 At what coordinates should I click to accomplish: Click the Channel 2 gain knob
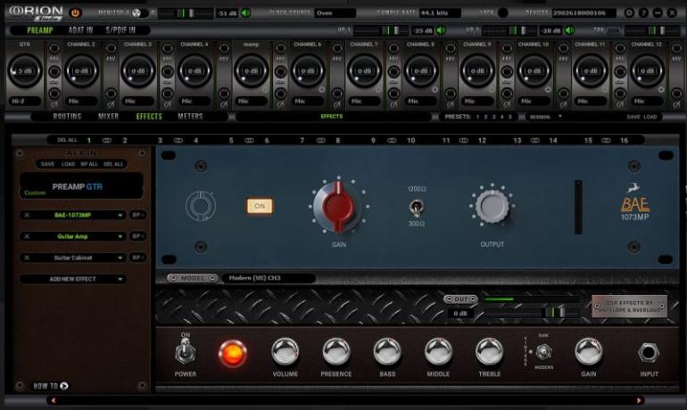tap(81, 71)
